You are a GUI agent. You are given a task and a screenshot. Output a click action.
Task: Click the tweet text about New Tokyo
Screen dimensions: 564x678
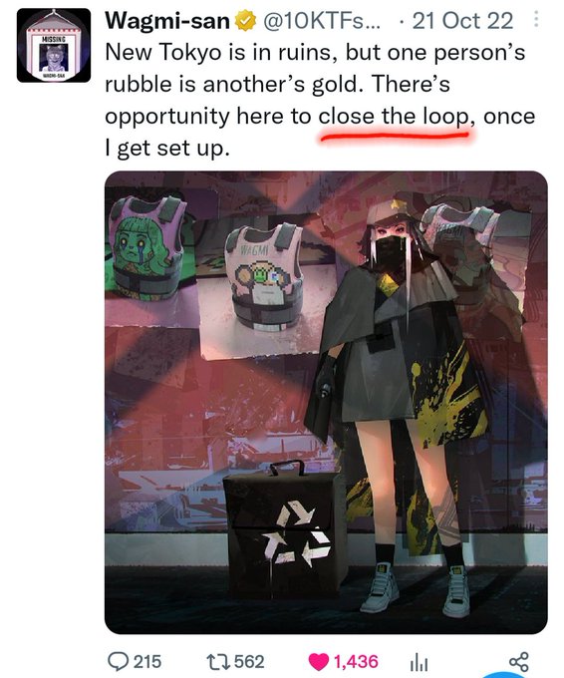pyautogui.click(x=320, y=100)
